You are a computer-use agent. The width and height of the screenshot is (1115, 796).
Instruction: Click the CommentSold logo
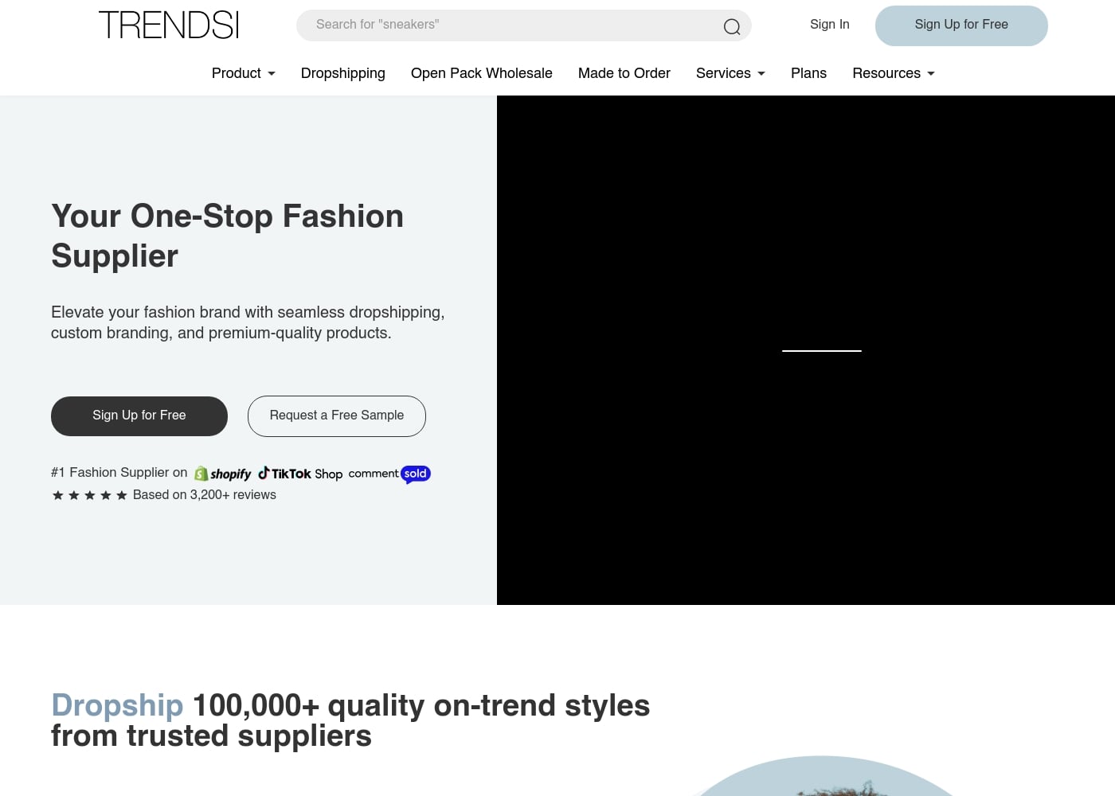click(x=389, y=474)
